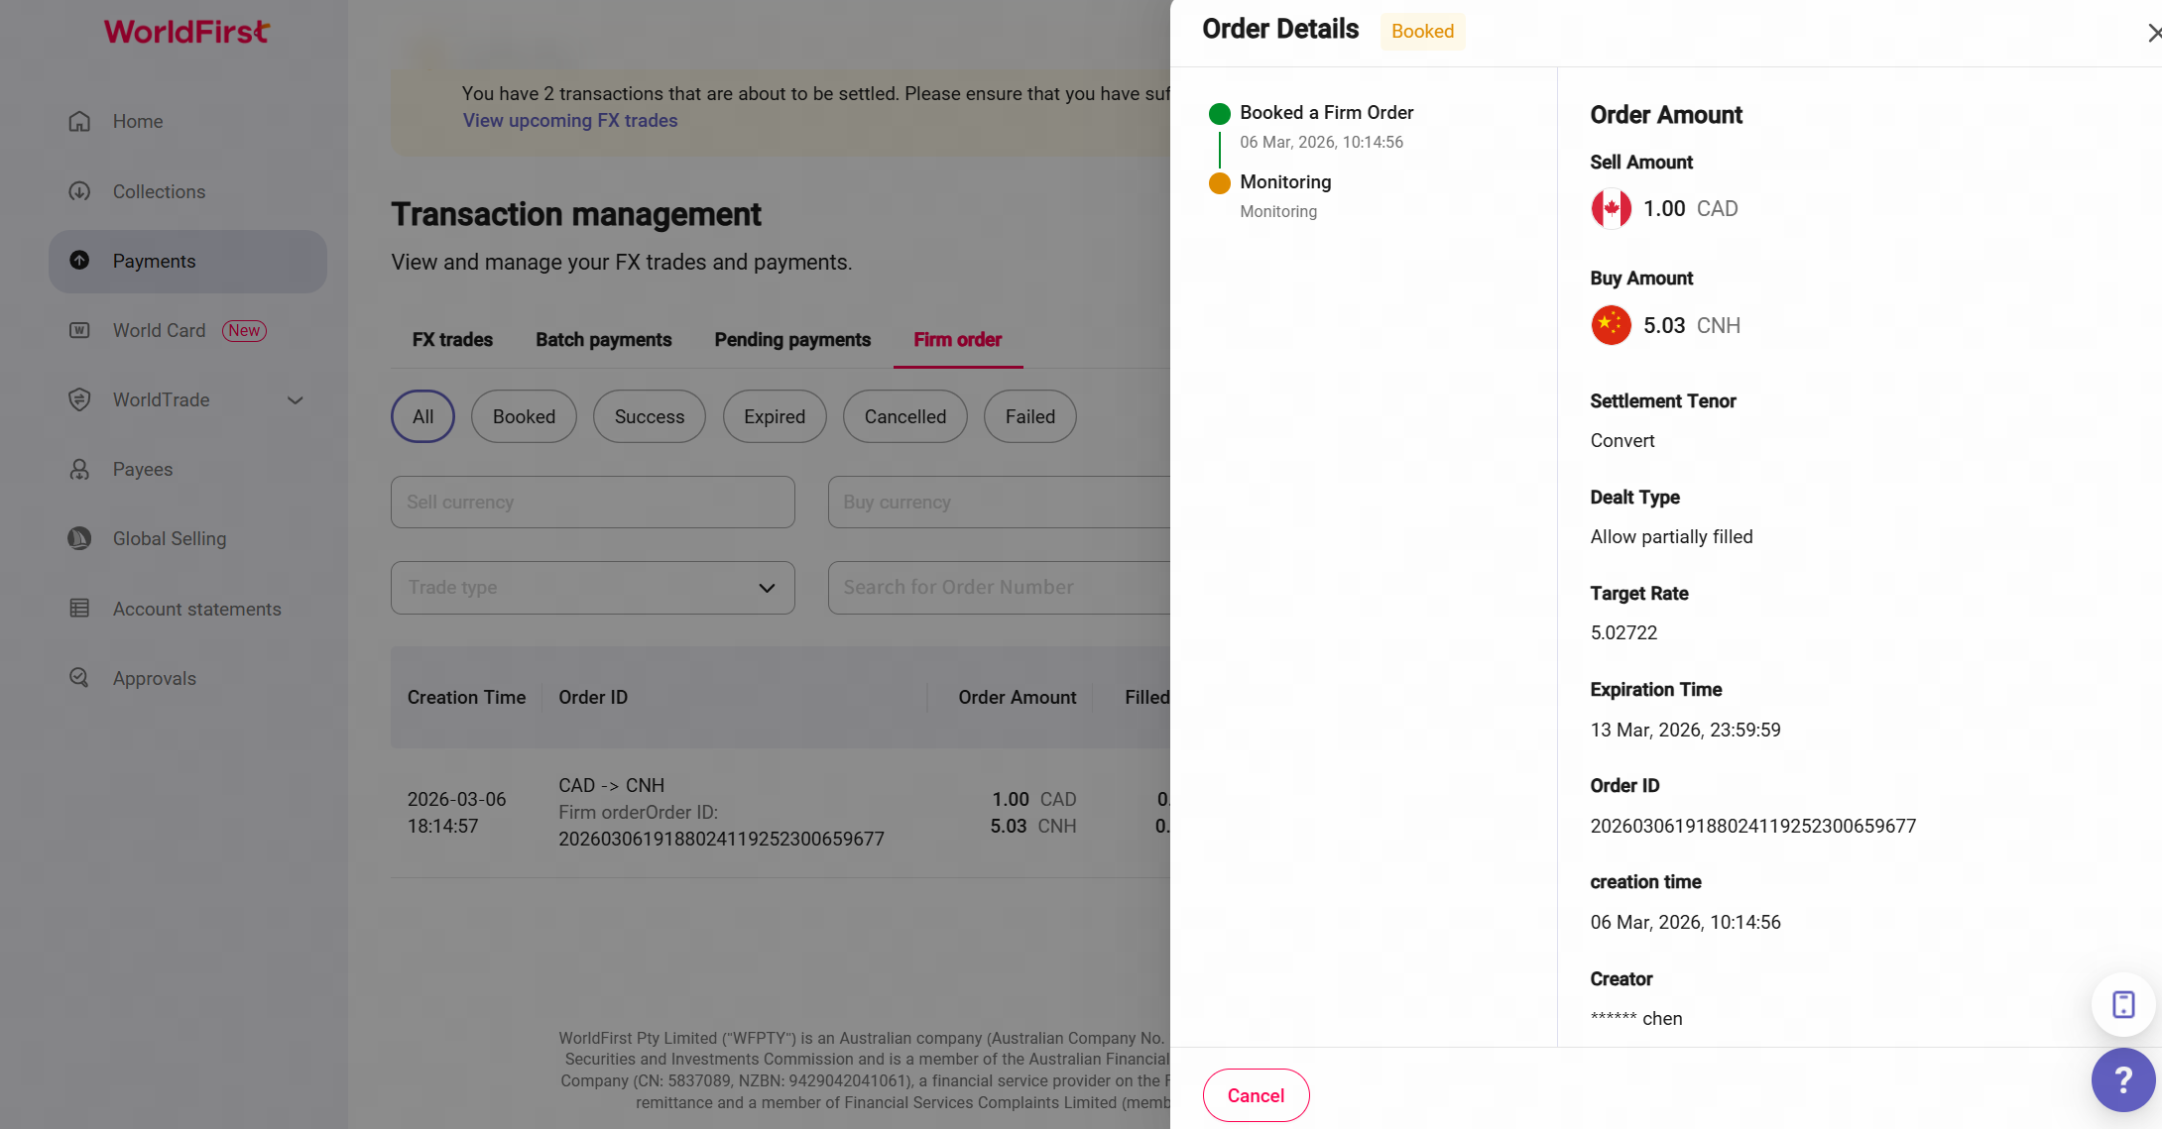
Task: Click the Collections download icon
Action: [x=79, y=191]
